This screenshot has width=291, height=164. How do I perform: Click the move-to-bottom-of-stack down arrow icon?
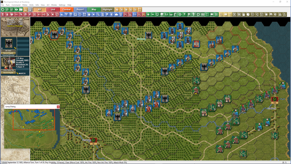7,14
